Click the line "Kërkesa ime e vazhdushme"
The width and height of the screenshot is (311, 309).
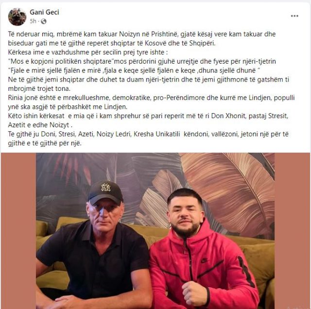click(x=88, y=52)
